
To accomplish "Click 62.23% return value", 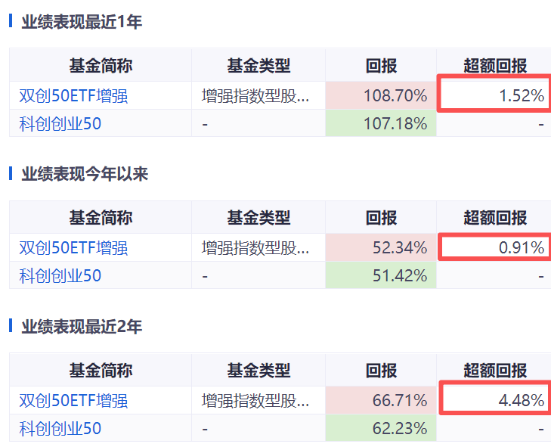I will tap(400, 428).
